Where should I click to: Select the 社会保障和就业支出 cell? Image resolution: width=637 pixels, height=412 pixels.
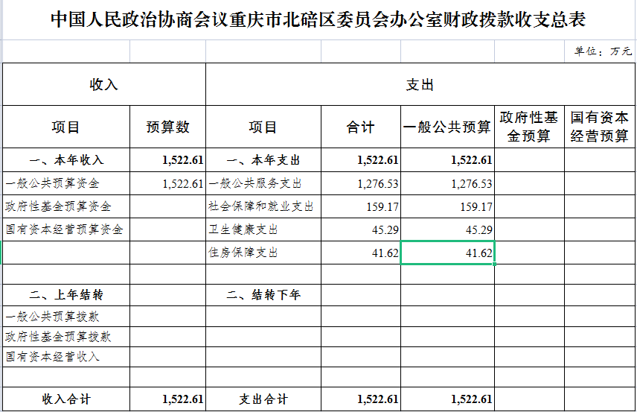(261, 206)
